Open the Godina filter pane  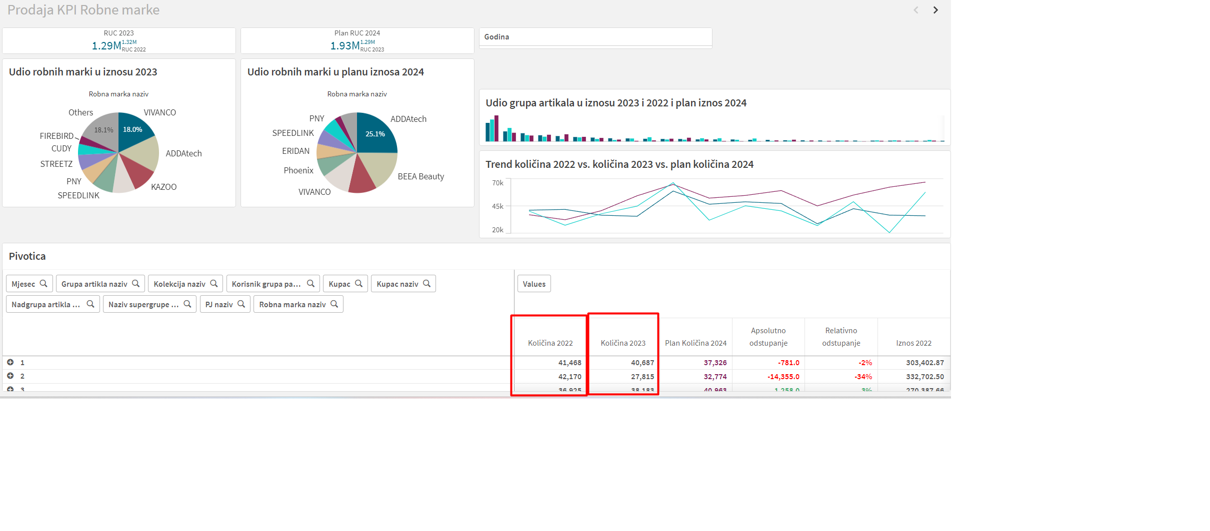[595, 37]
